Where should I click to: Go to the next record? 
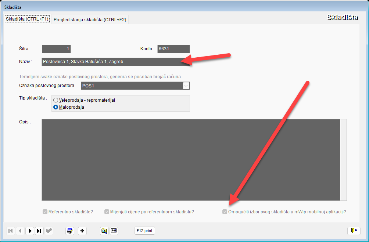(30, 231)
